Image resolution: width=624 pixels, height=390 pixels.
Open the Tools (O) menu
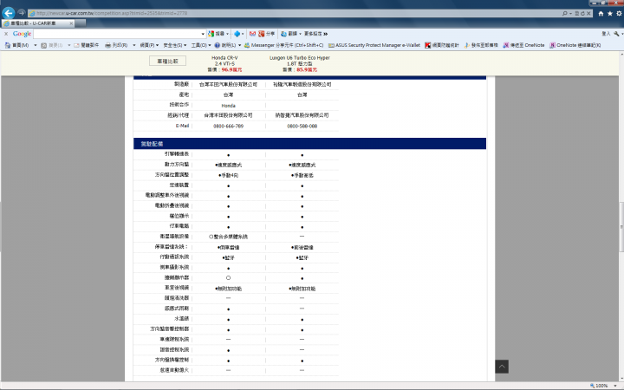201,45
